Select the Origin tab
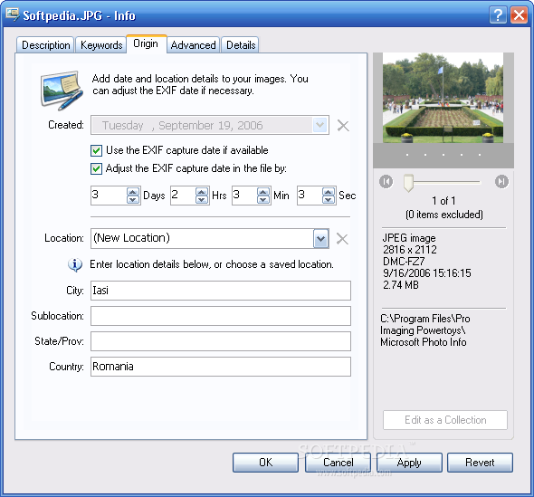Image resolution: width=534 pixels, height=497 pixels. [146, 43]
